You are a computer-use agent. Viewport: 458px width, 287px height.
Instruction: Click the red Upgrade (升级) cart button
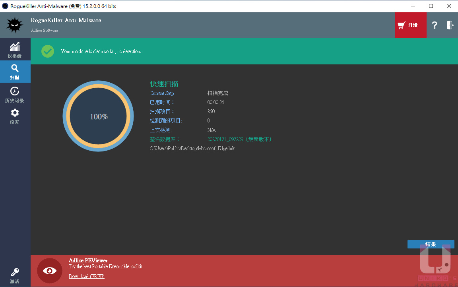point(410,25)
